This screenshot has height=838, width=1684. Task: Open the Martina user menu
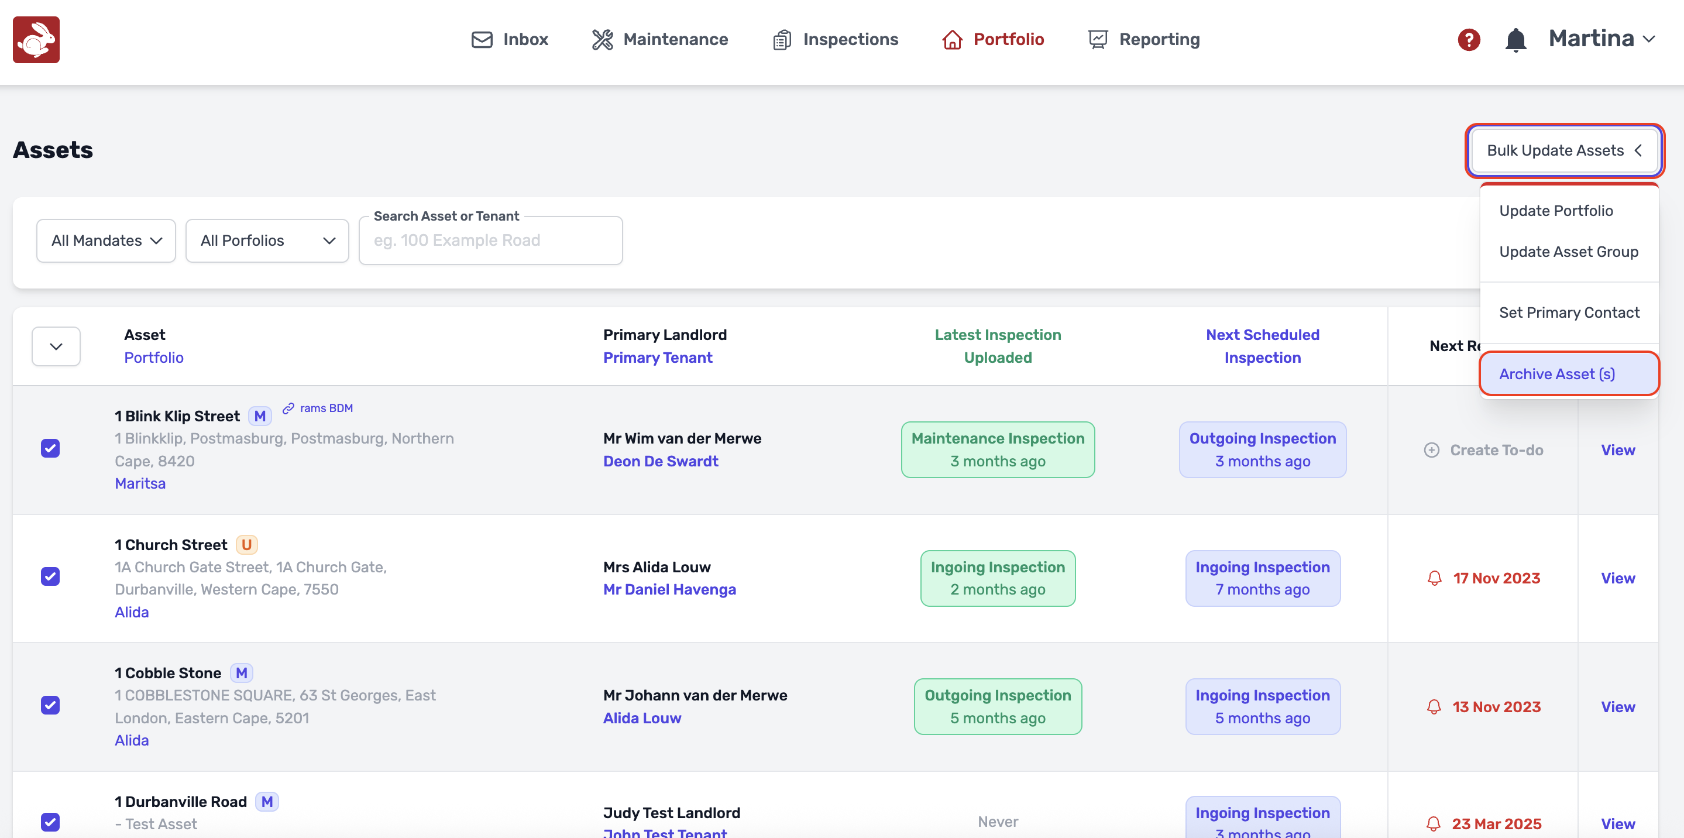click(1601, 39)
